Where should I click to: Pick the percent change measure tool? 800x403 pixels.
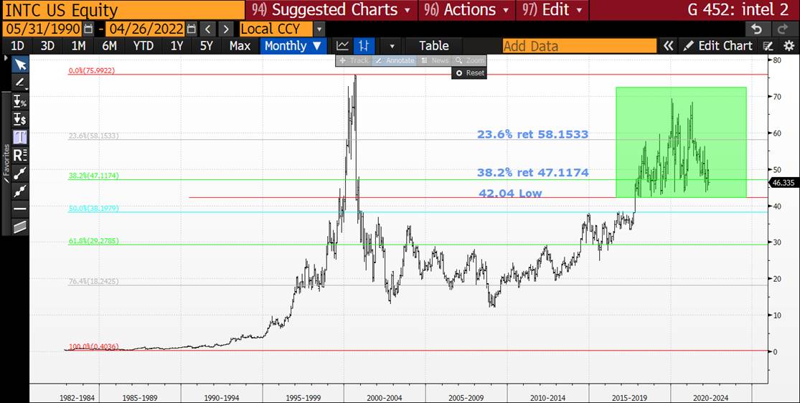point(20,101)
